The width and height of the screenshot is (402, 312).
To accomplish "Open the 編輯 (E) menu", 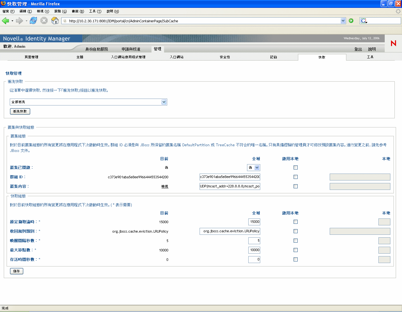I will click(26, 11).
